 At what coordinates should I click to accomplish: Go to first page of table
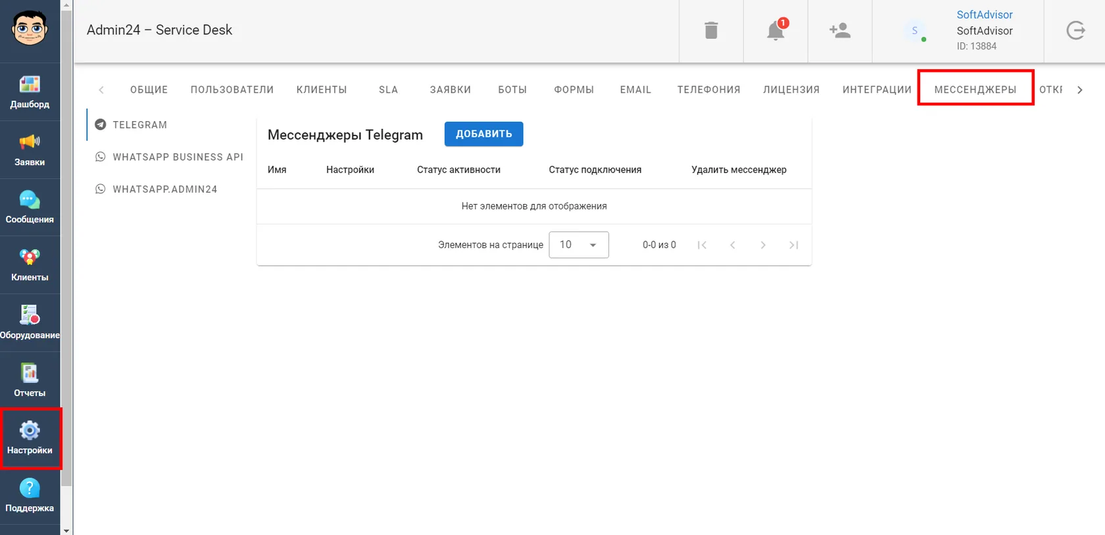coord(702,245)
